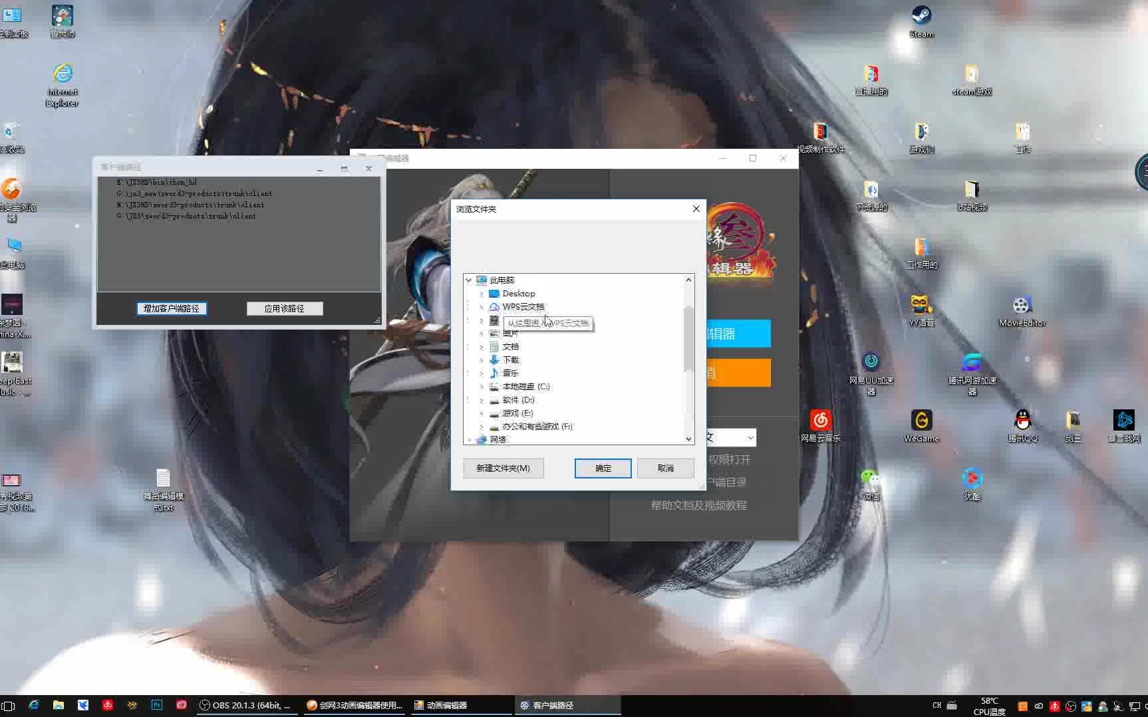The width and height of the screenshot is (1148, 717).
Task: Open the 视频制作软件 desktop folder
Action: click(x=821, y=138)
